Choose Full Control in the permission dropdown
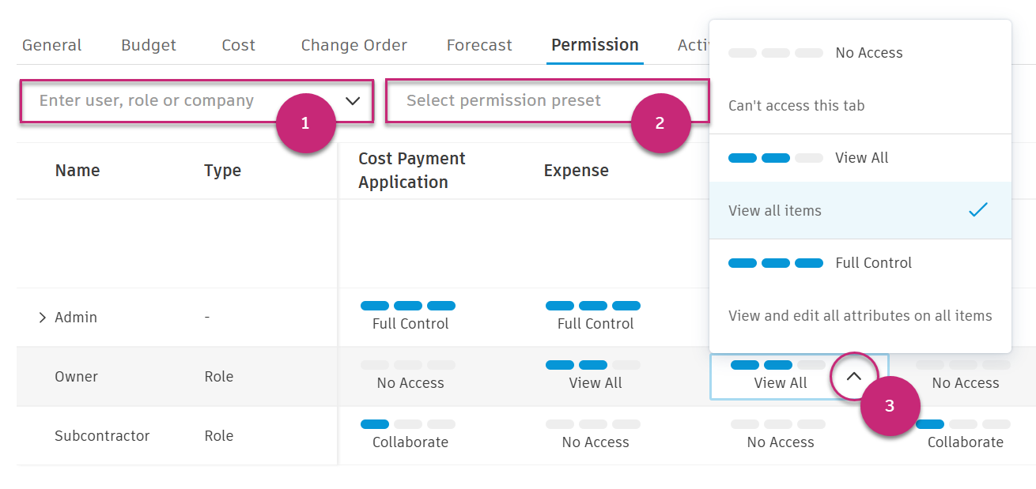Image resolution: width=1036 pixels, height=489 pixels. [860, 263]
